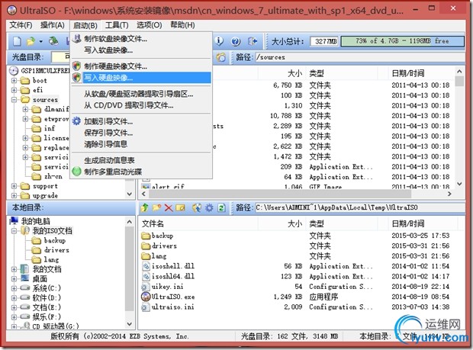Select 我的电脑 in local tree
The image size is (473, 350).
(x=36, y=221)
